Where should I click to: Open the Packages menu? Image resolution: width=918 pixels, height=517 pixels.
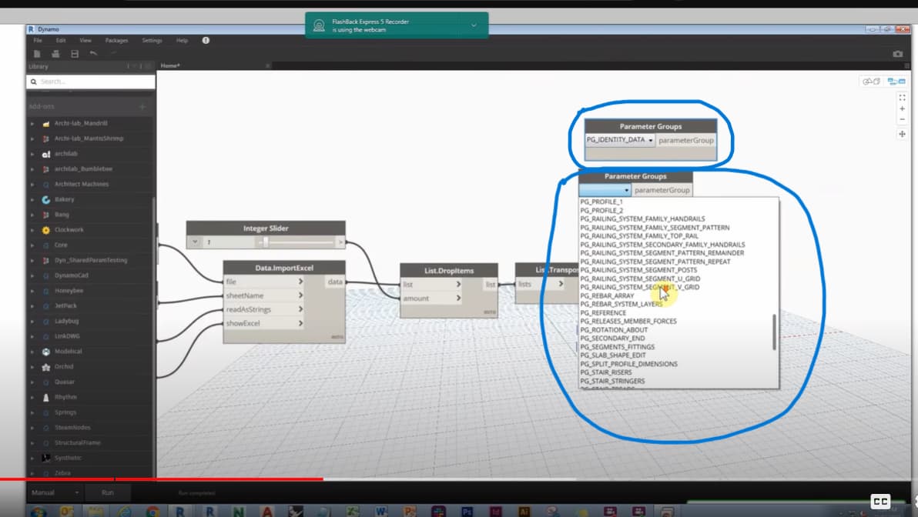pyautogui.click(x=116, y=40)
